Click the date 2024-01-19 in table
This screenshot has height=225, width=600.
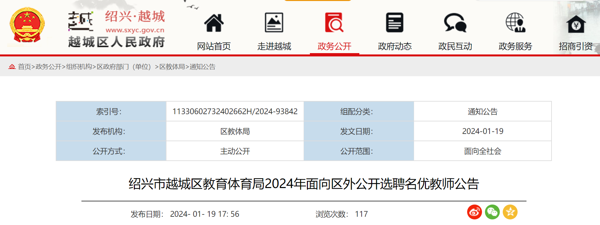pyautogui.click(x=483, y=131)
